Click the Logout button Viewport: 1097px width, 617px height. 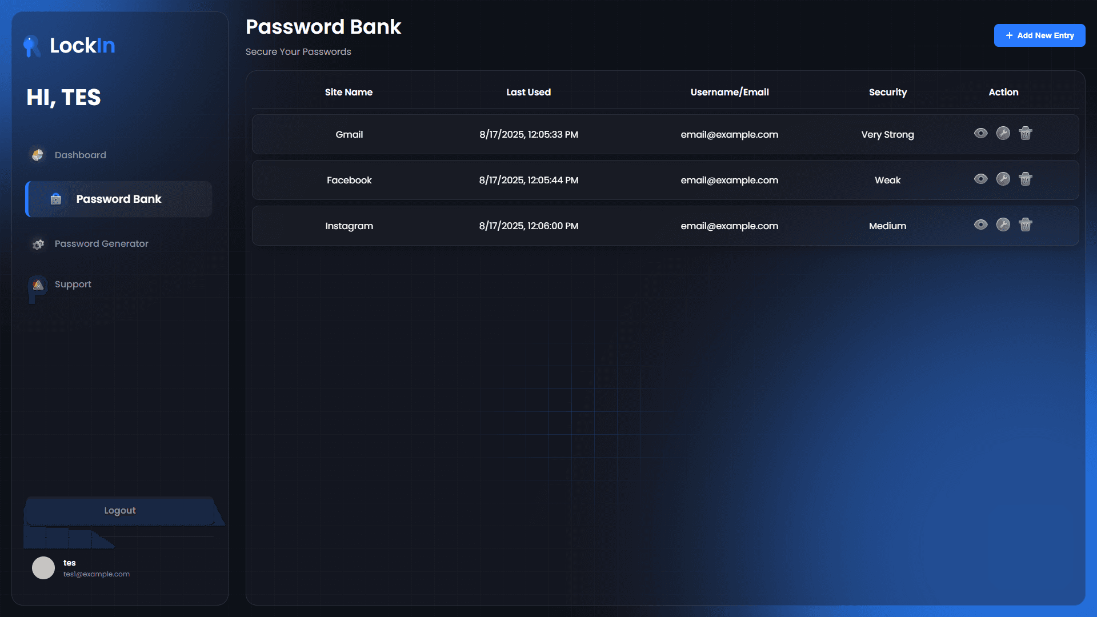point(120,510)
